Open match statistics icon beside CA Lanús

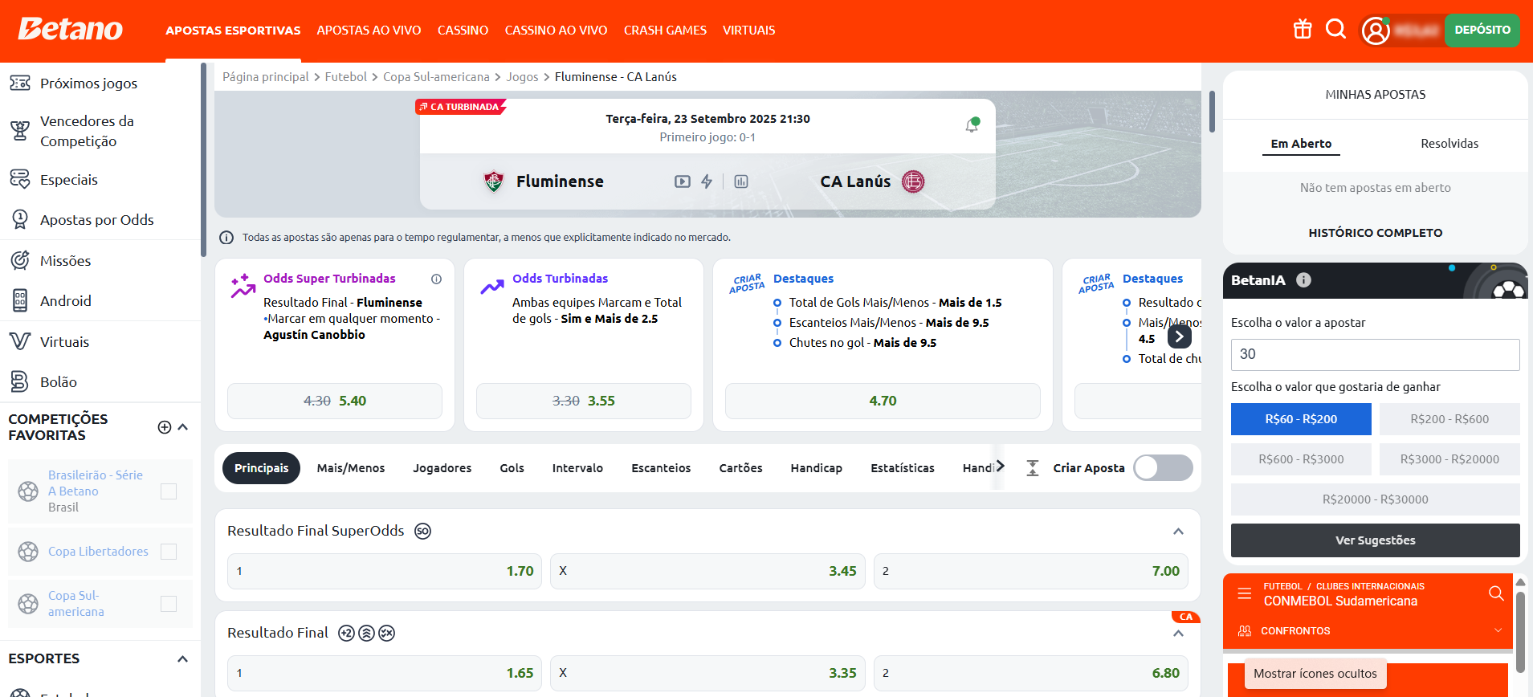[x=741, y=181]
